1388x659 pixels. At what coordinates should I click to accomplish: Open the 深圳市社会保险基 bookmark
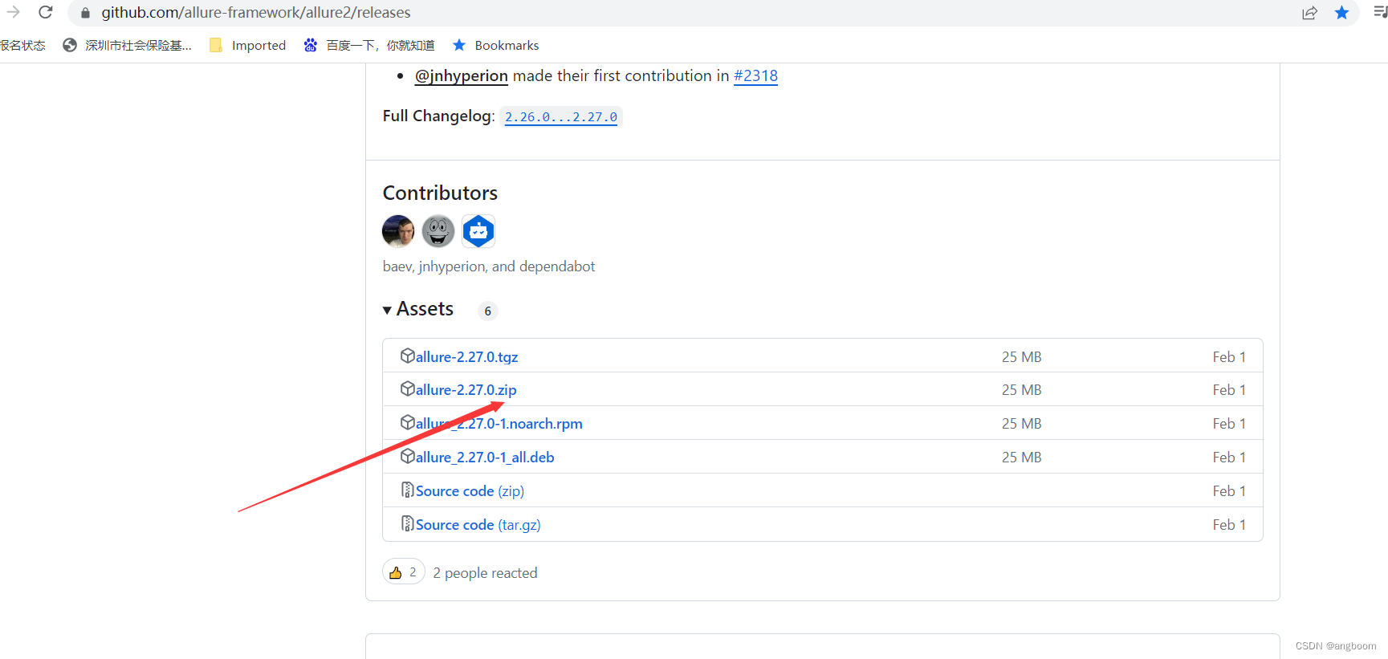(x=128, y=45)
